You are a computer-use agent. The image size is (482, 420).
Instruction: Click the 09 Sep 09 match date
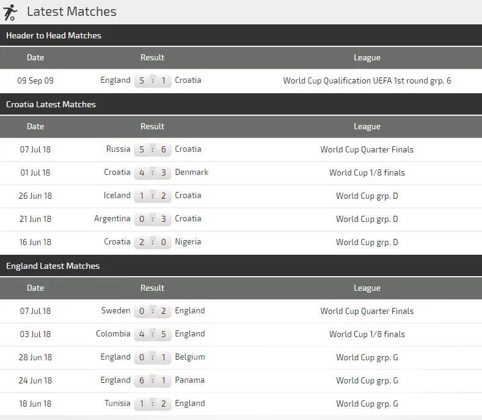pyautogui.click(x=35, y=80)
